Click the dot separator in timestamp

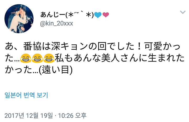(55, 116)
